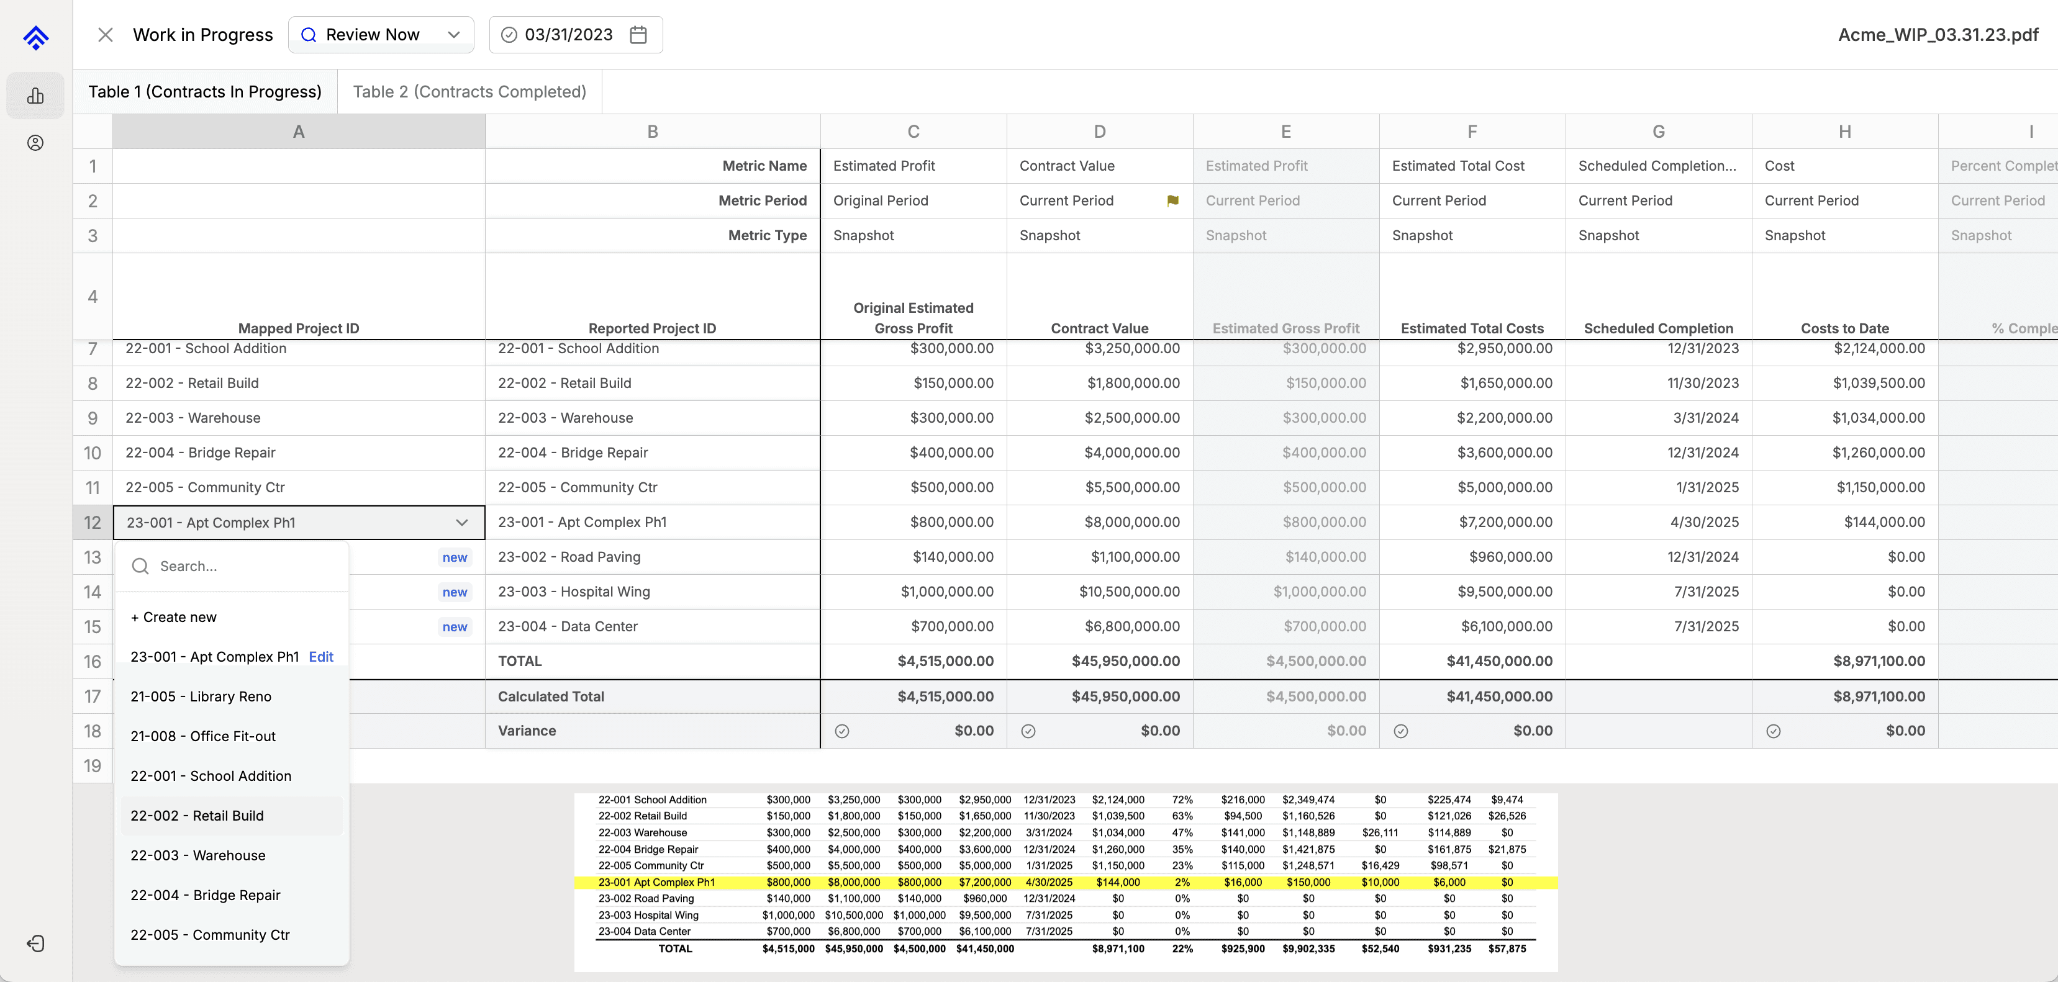
Task: Open the user profile sidebar icon
Action: (35, 143)
